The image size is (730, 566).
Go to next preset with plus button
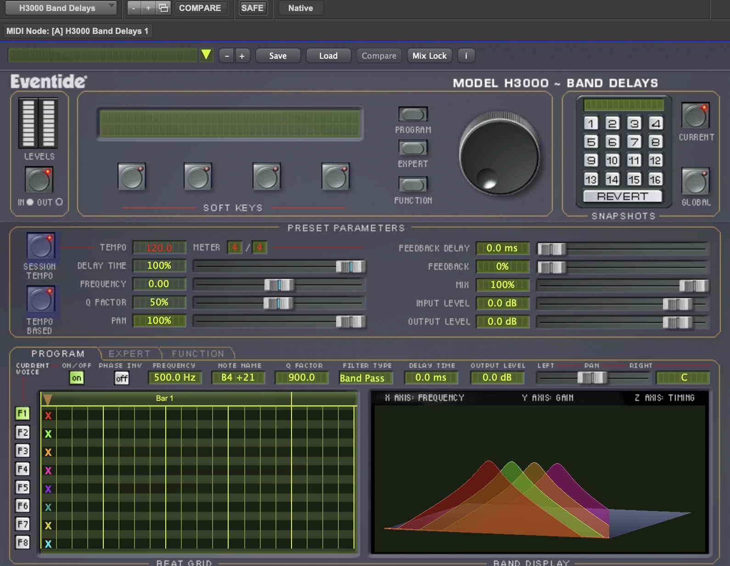tap(242, 55)
